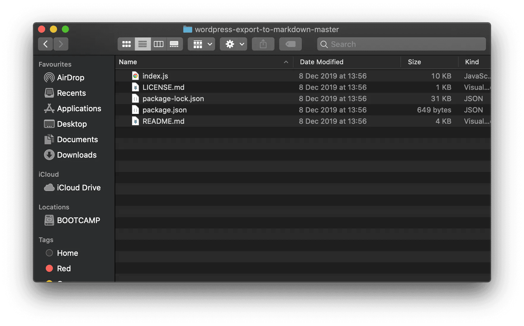Click the README.md file icon
This screenshot has height=326, width=524.
(135, 121)
